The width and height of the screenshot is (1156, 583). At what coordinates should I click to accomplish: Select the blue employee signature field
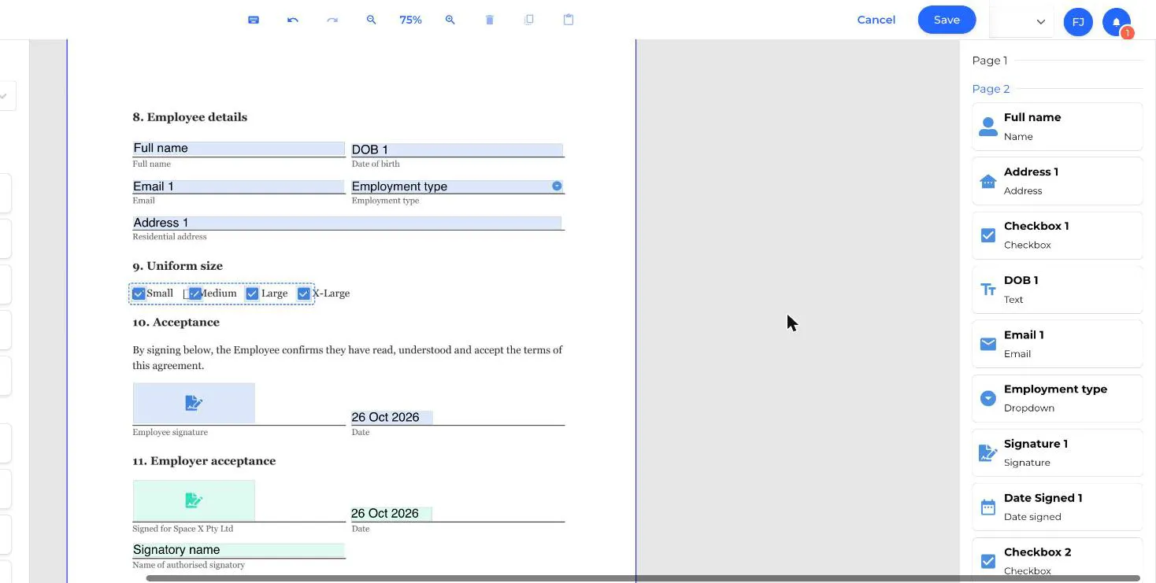pyautogui.click(x=194, y=403)
